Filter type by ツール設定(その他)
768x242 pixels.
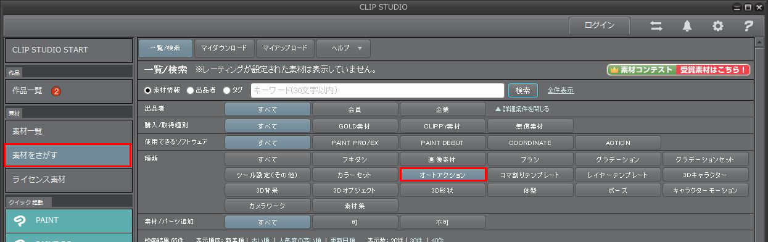point(268,175)
